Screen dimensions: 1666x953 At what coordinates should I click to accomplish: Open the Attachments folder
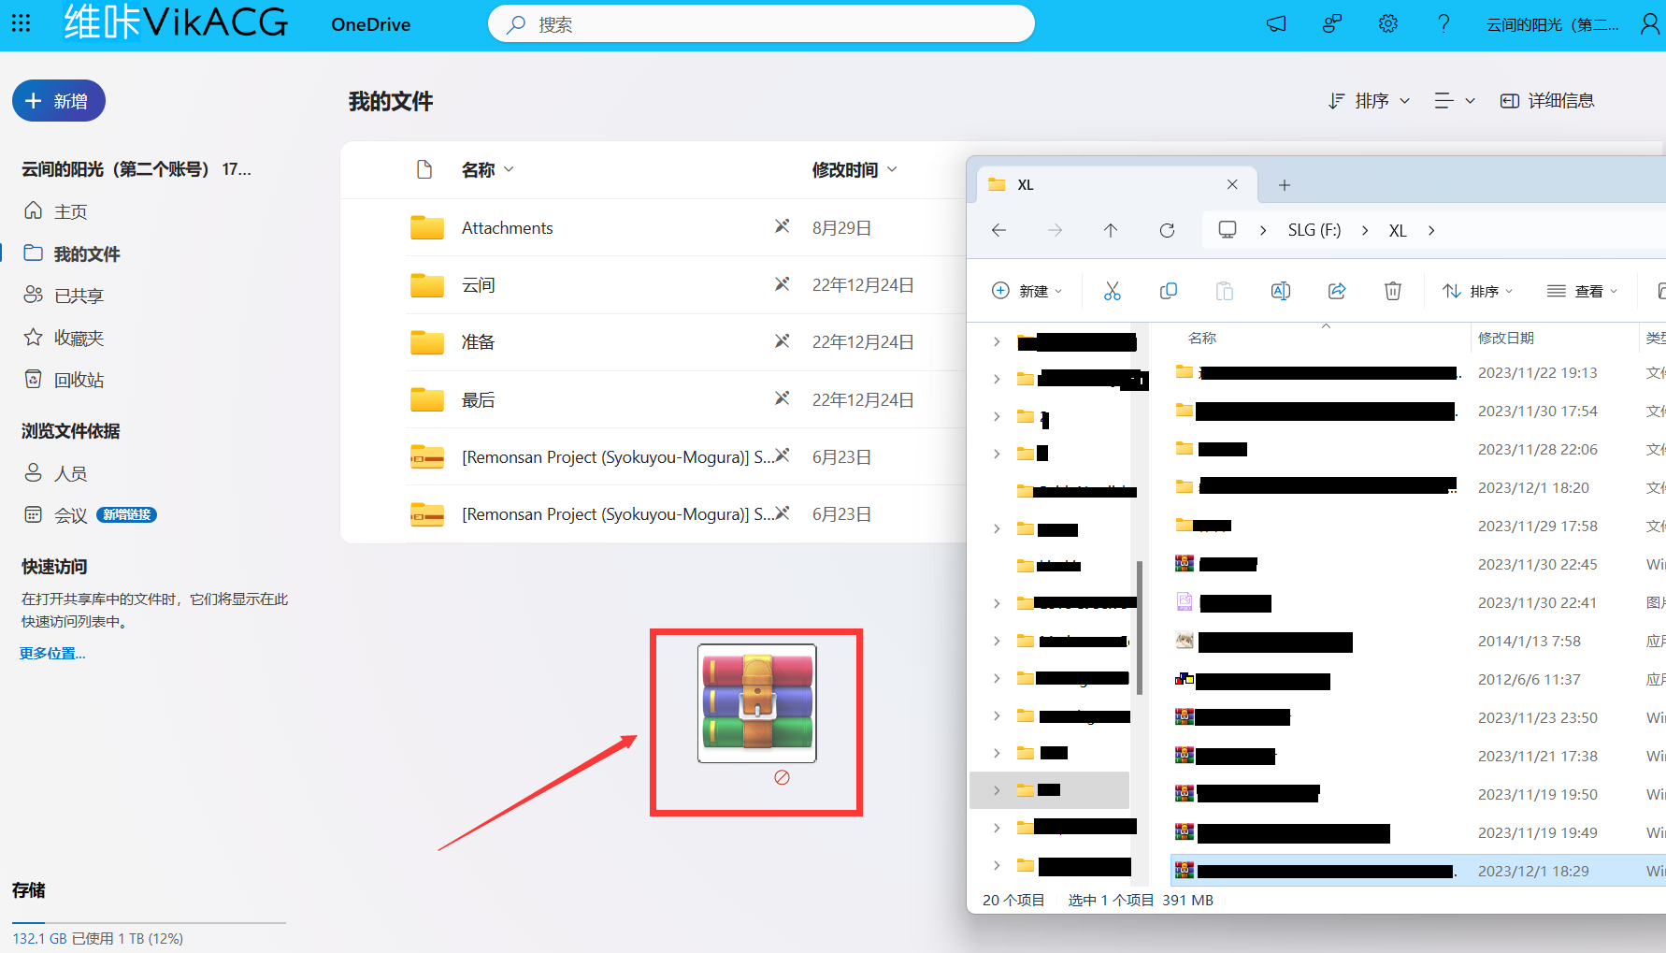[507, 228]
